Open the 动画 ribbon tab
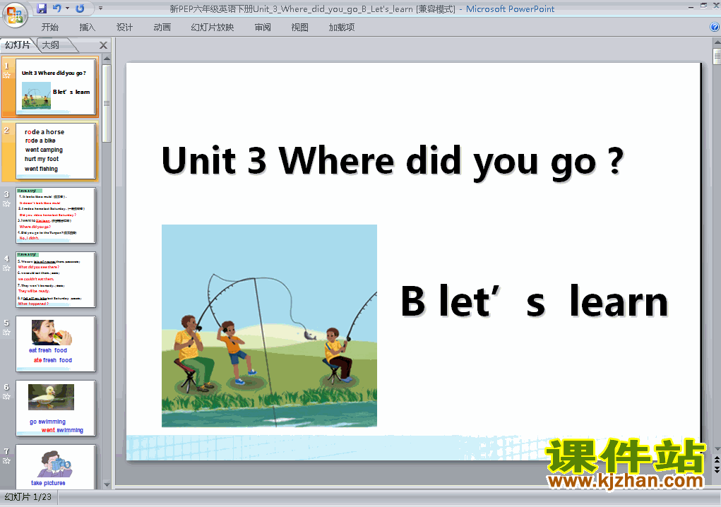 (x=162, y=28)
